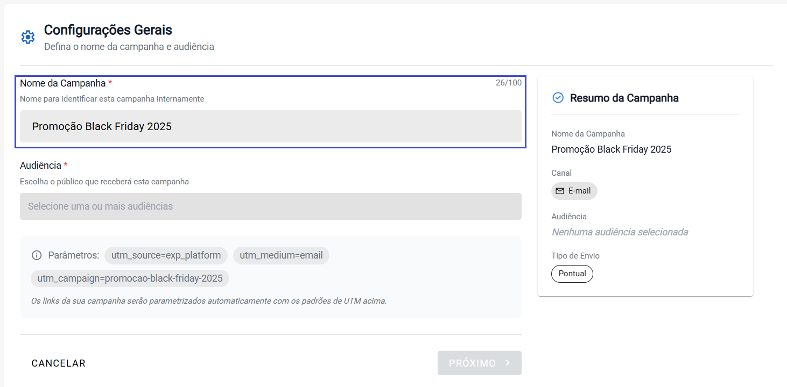The height and width of the screenshot is (387, 787).
Task: Click the Audiência field label
Action: 40,166
